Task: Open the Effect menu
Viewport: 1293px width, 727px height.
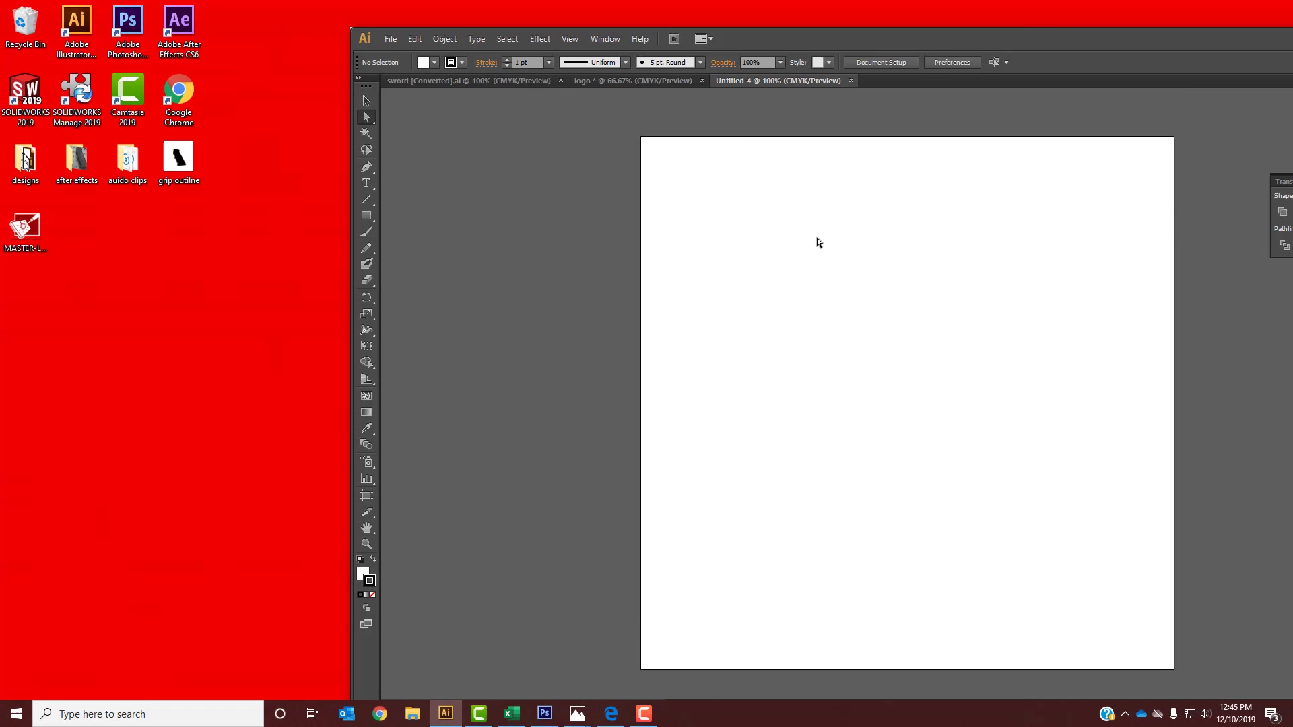Action: (539, 39)
